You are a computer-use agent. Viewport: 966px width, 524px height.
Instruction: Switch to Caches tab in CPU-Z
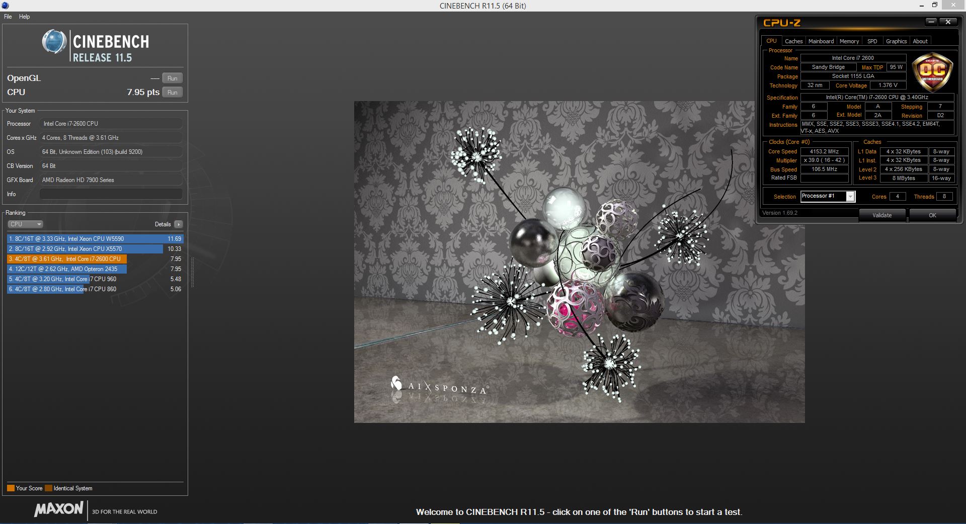click(793, 41)
